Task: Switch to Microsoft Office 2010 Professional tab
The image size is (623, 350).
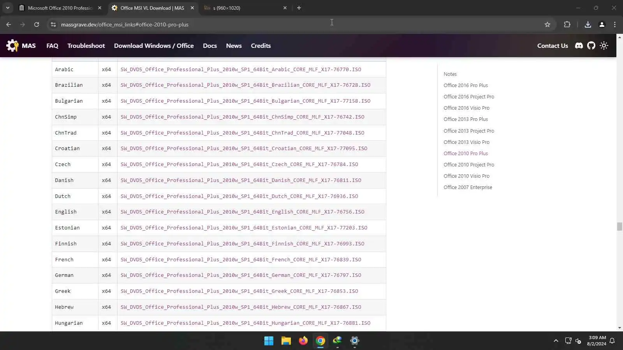Action: (60, 8)
